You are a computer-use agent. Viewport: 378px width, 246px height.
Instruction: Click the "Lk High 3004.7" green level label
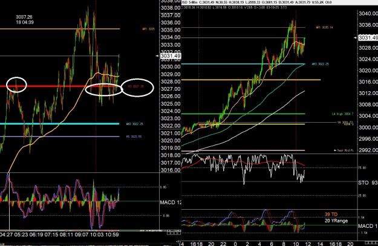tap(342, 114)
